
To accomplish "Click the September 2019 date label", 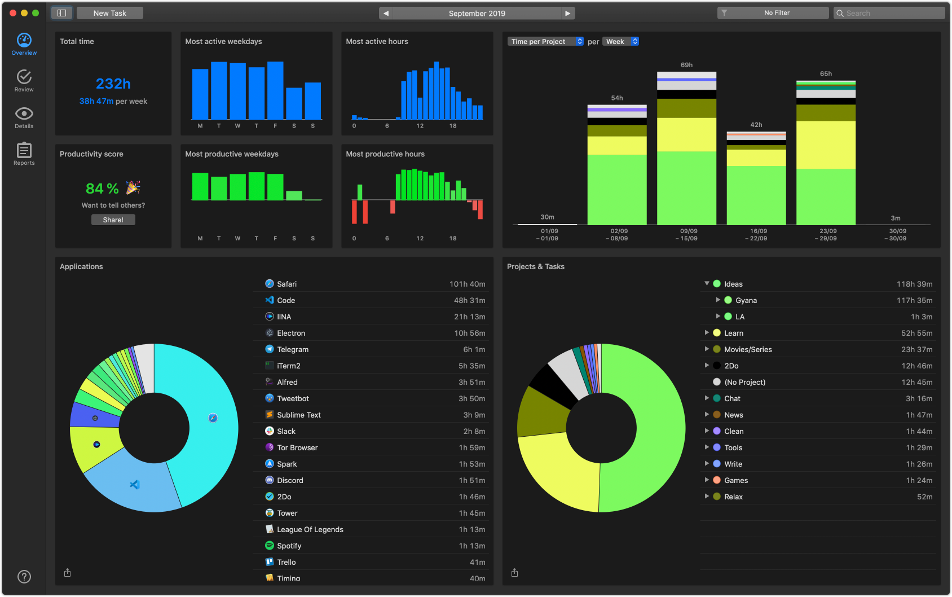I will coord(477,13).
